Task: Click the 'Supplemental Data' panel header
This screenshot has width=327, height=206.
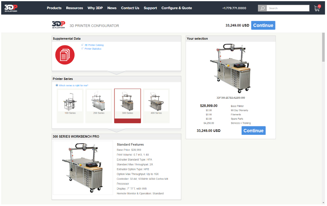Action: pos(116,39)
